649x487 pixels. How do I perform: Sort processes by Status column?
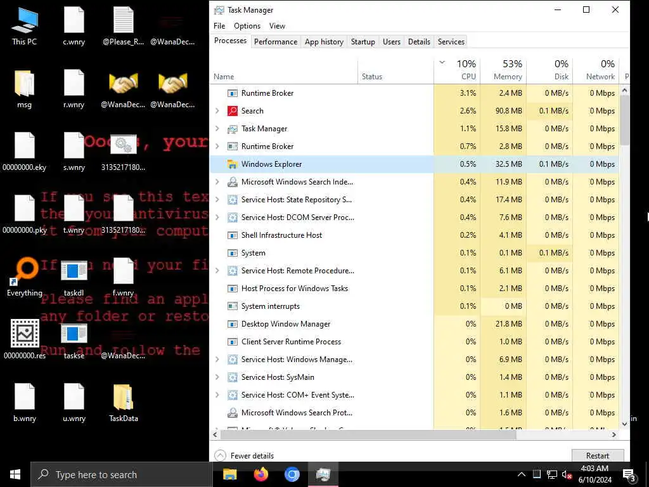(x=395, y=70)
